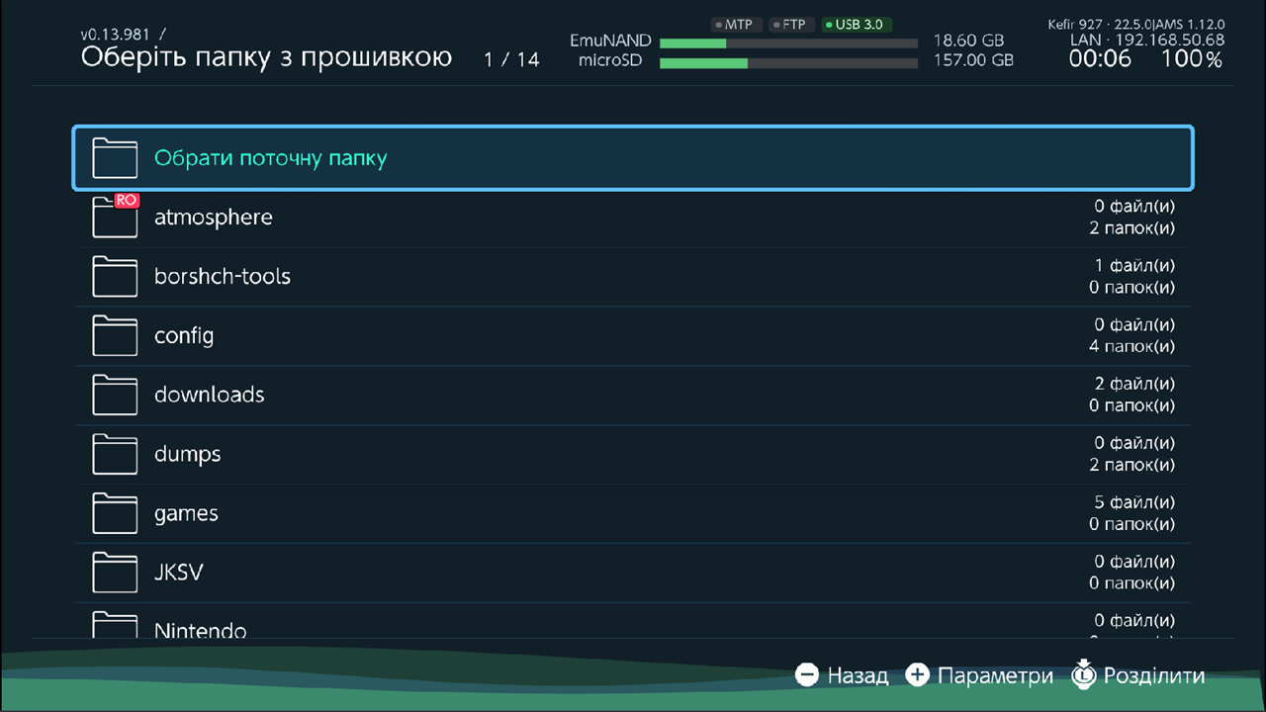
Task: Click the dumps folder icon
Action: click(x=115, y=454)
